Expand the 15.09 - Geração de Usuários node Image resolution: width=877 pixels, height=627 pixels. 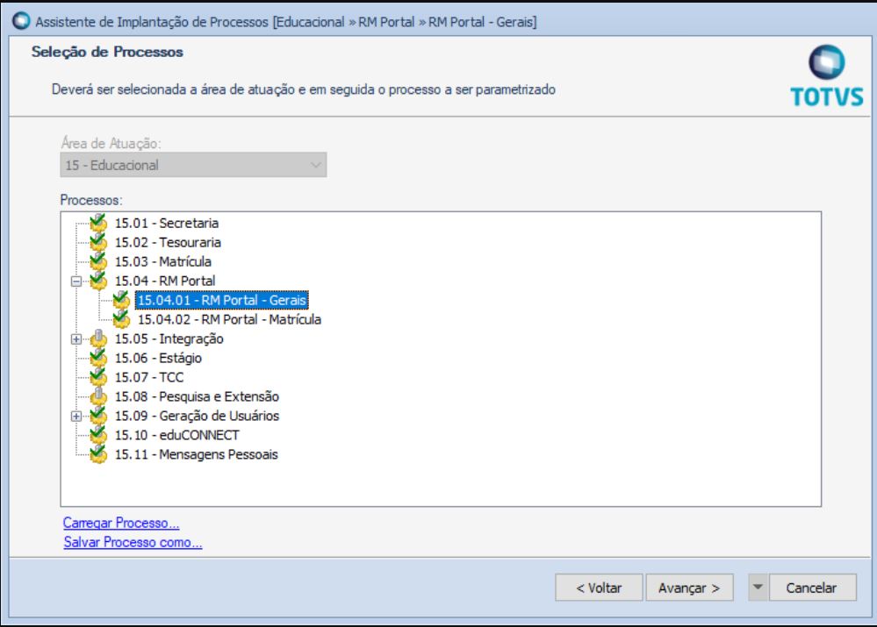click(76, 417)
